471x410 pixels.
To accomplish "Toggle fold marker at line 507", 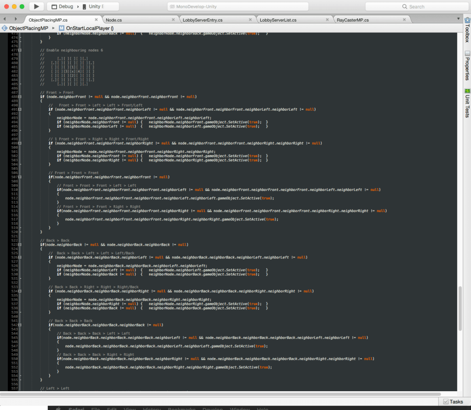I will pyautogui.click(x=19, y=177).
